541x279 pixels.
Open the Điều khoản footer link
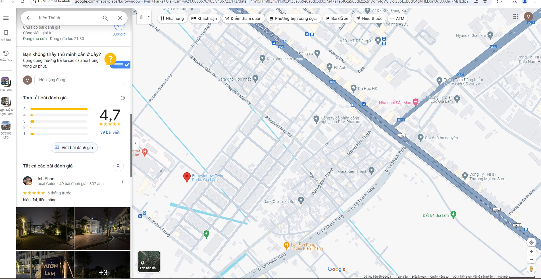[419, 276]
